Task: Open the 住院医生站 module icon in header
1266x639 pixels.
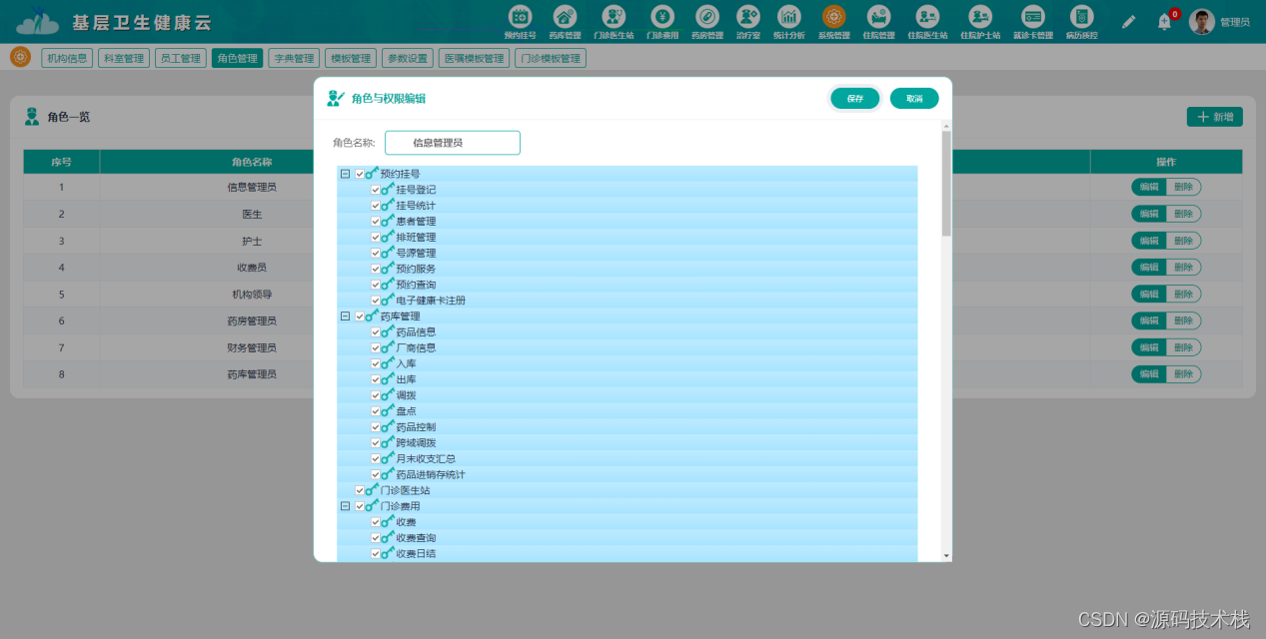Action: [x=927, y=16]
